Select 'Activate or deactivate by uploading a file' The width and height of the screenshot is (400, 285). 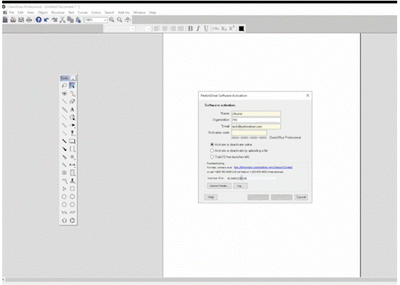point(212,151)
